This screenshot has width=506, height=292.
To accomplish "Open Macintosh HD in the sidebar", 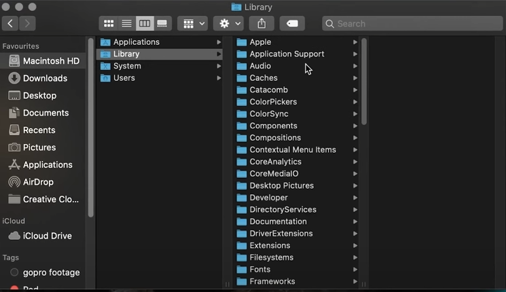I will click(43, 61).
